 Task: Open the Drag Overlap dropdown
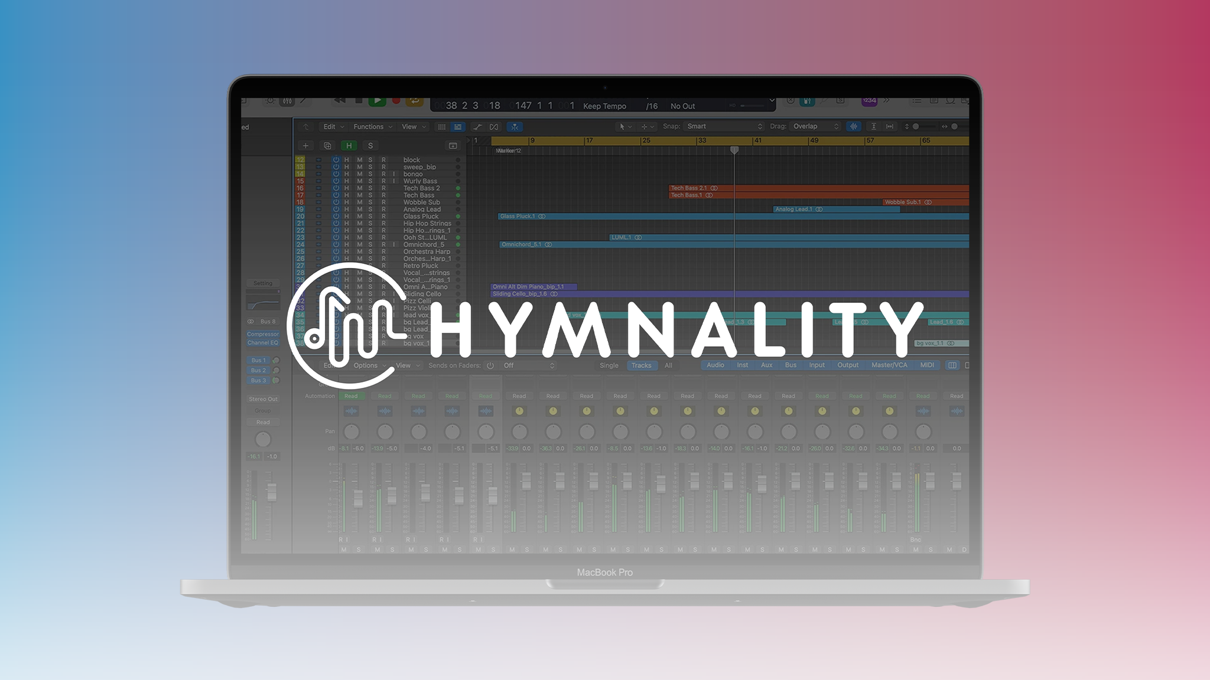(816, 126)
